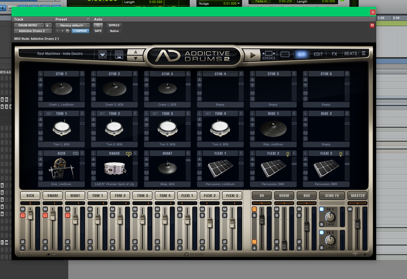
Task: Click the single-view window icon beside KIT tab
Action: tap(285, 54)
